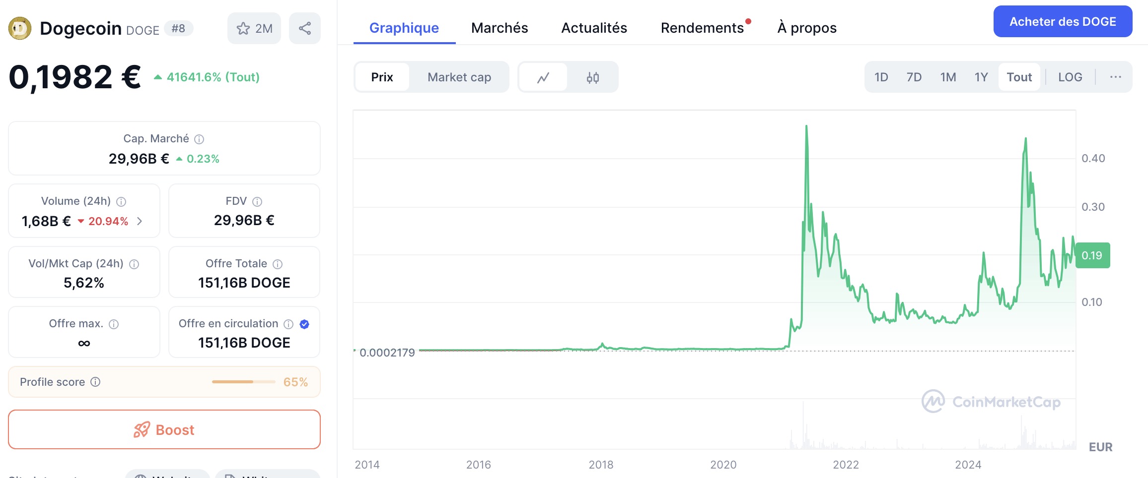The height and width of the screenshot is (478, 1148).
Task: Add Dogecoin to watchlist with star button
Action: tap(254, 28)
